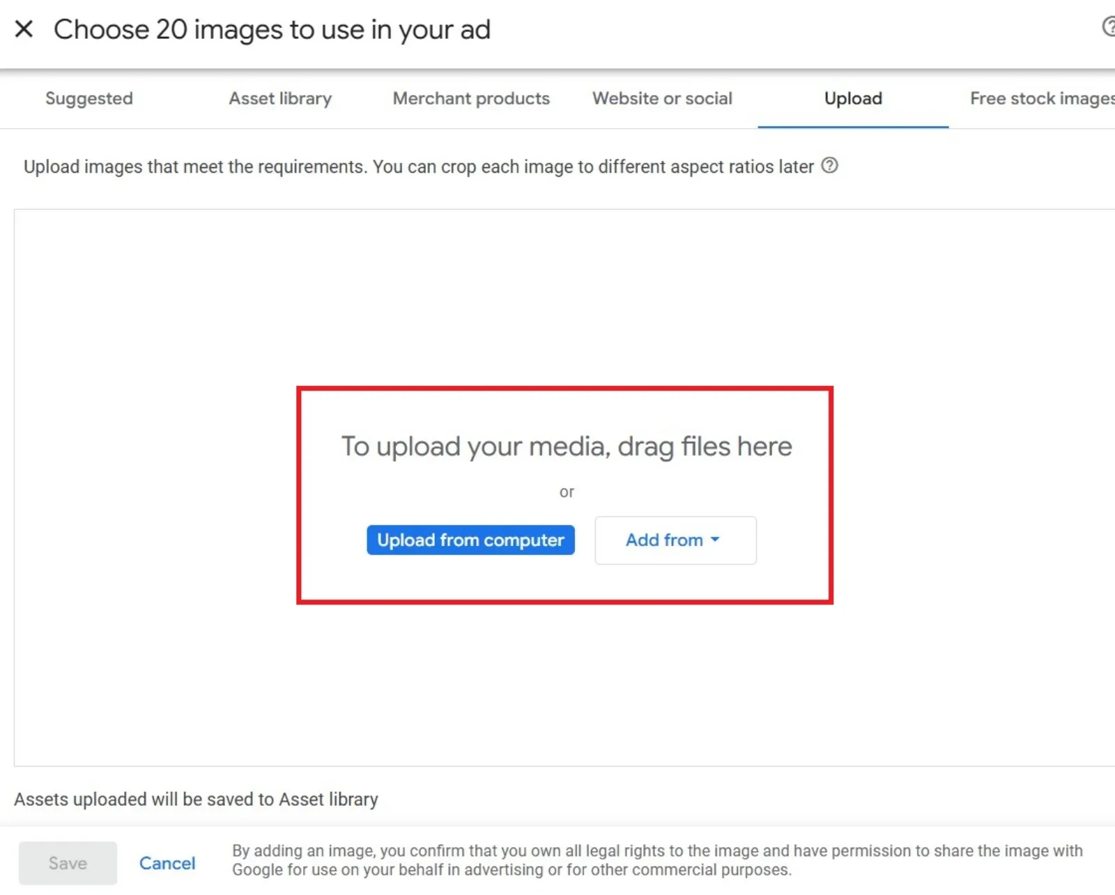Click the disabled Save button
The width and height of the screenshot is (1115, 895).
pyautogui.click(x=68, y=863)
